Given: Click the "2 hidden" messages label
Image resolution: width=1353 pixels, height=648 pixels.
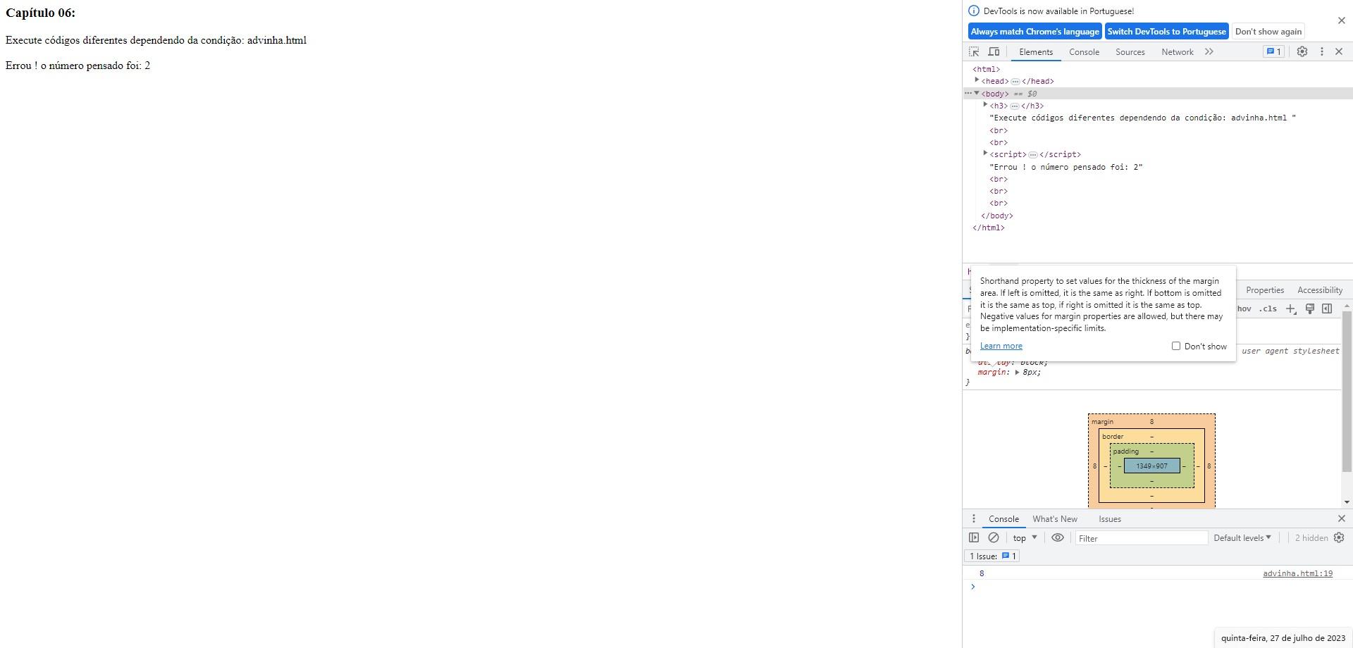Looking at the screenshot, I should click(1311, 538).
